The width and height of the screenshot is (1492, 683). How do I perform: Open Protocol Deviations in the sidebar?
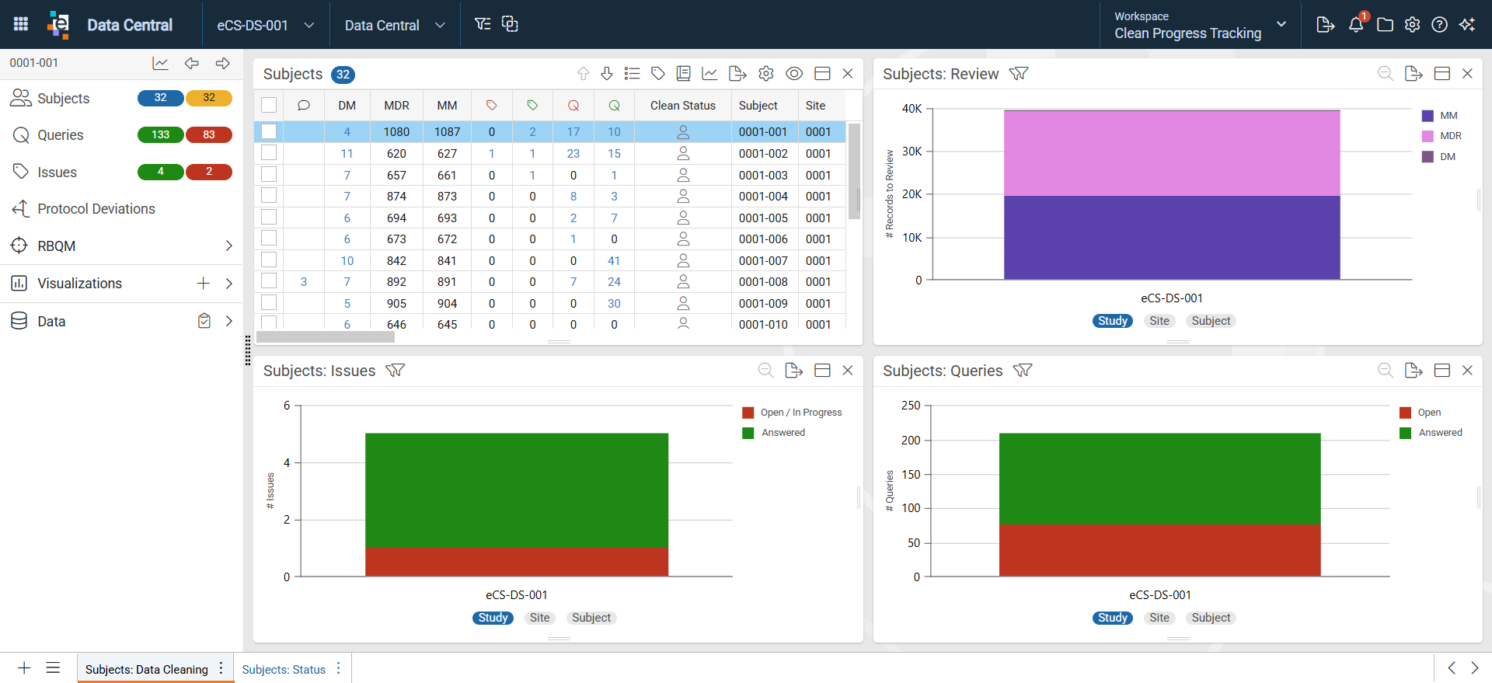[96, 209]
